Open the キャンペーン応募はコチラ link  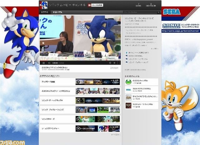point(139,52)
